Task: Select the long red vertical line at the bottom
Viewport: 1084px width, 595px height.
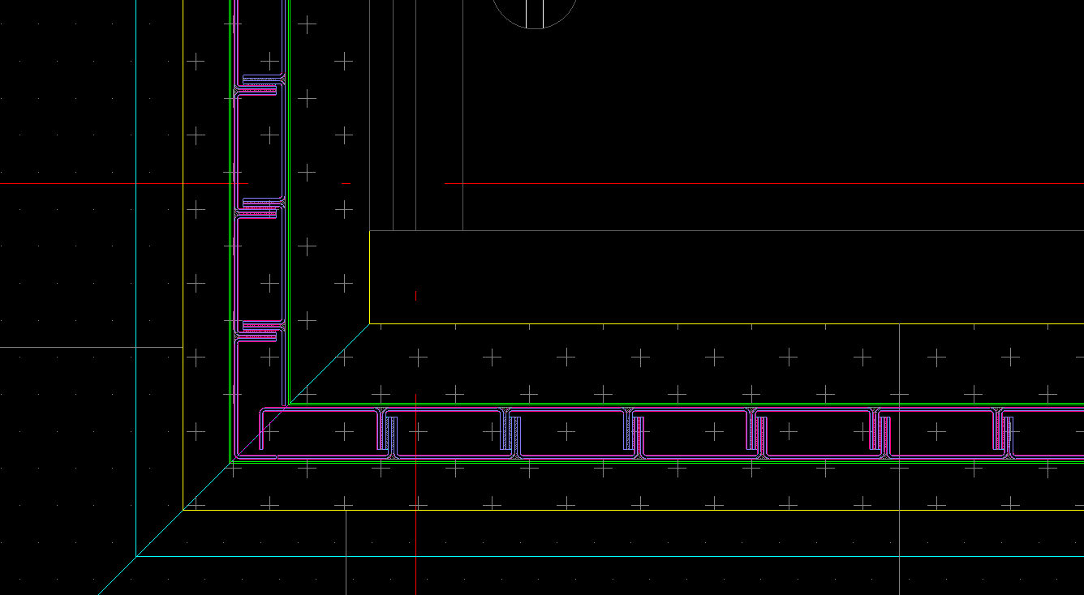Action: [416, 494]
